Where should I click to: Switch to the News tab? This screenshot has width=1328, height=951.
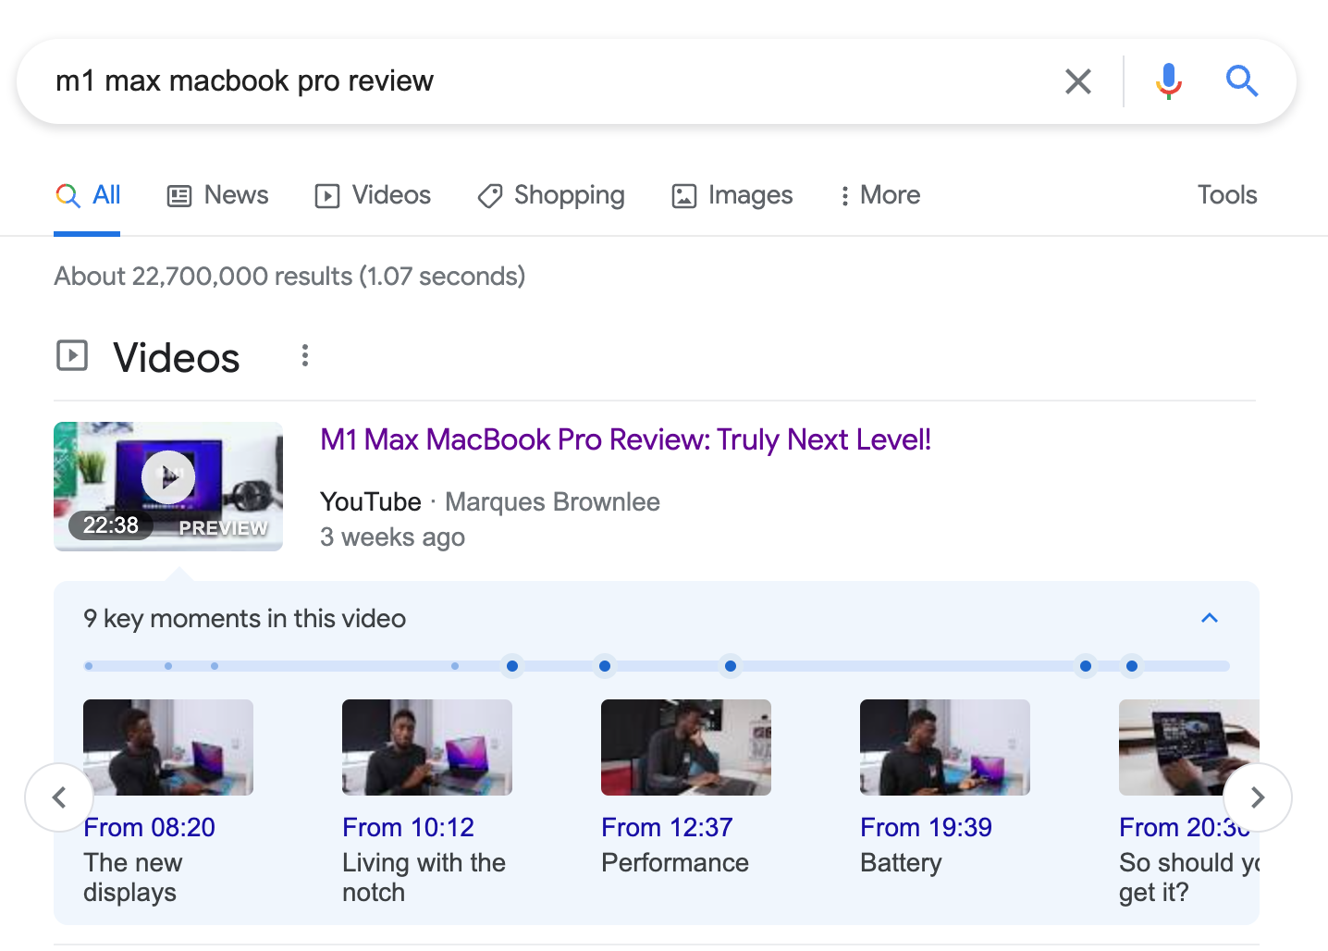[217, 195]
